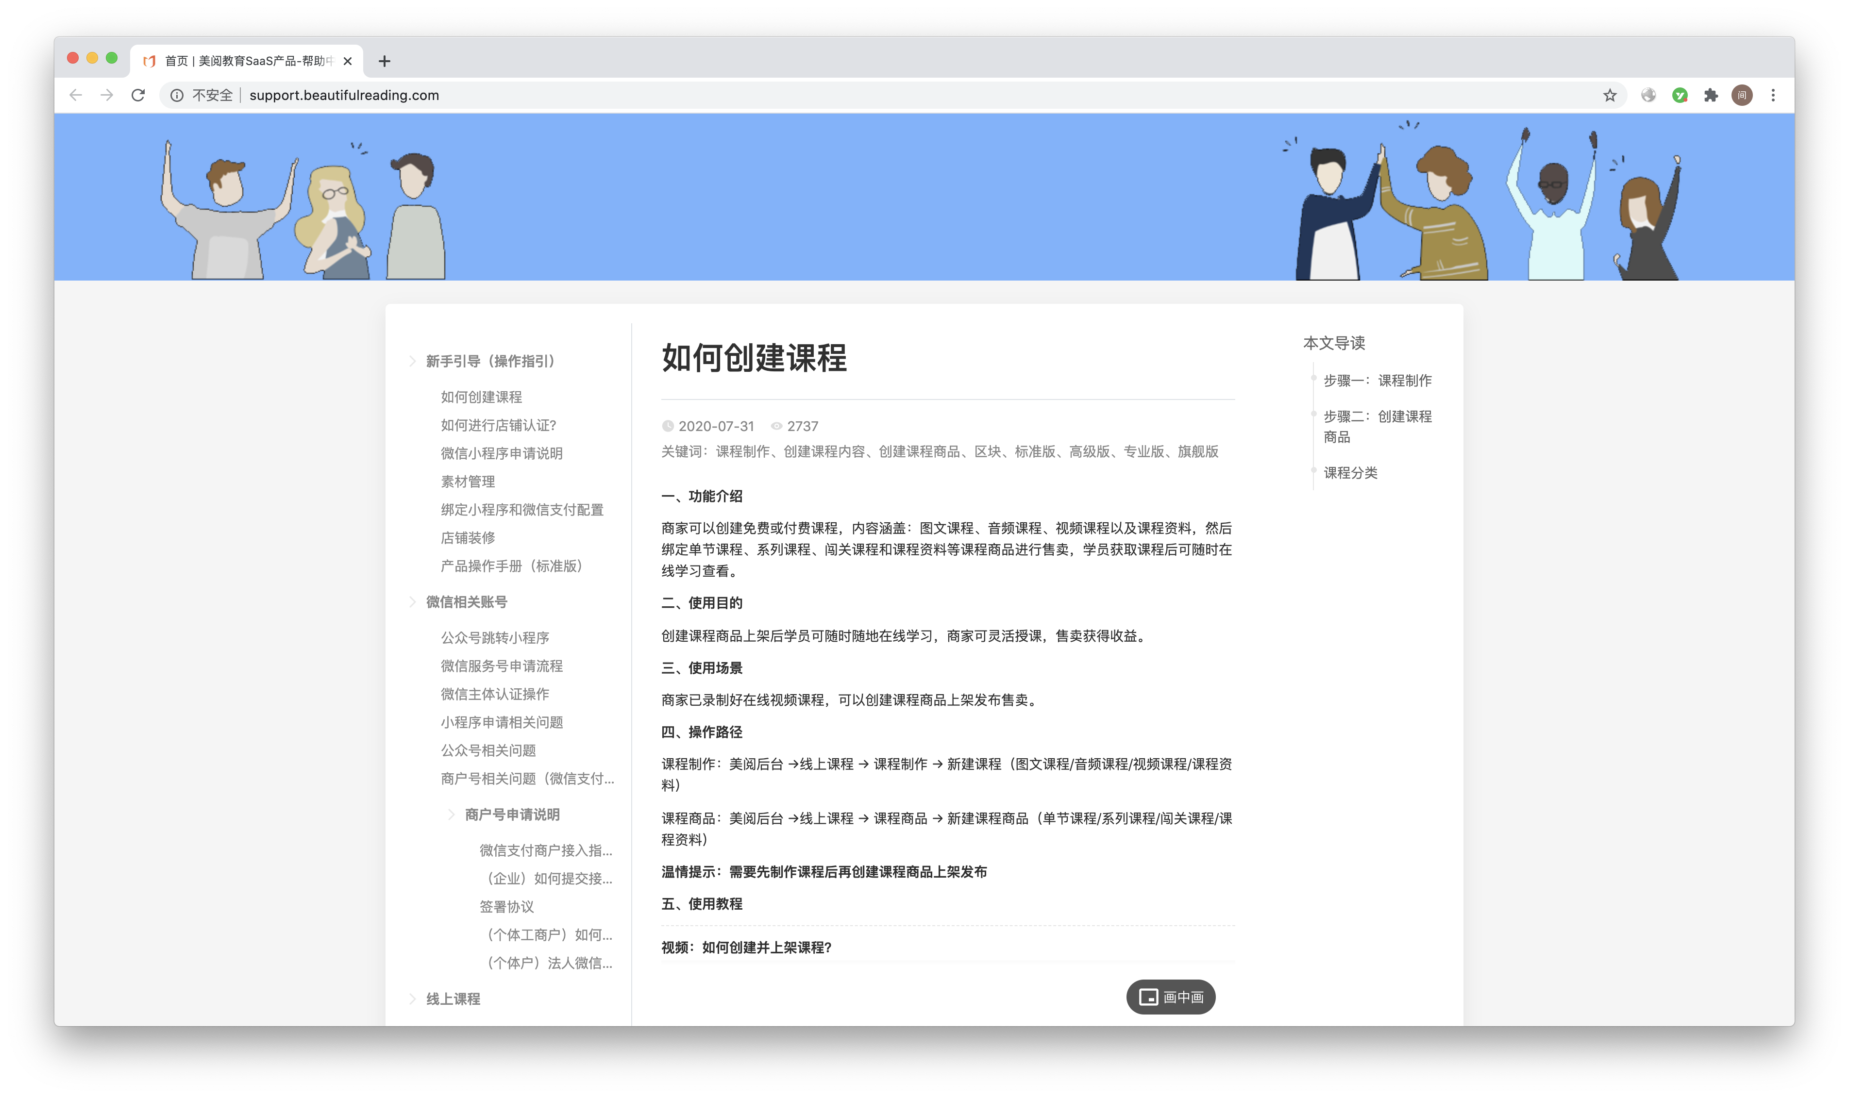The image size is (1849, 1098).
Task: Click the 不安全 site info icon
Action: click(176, 95)
